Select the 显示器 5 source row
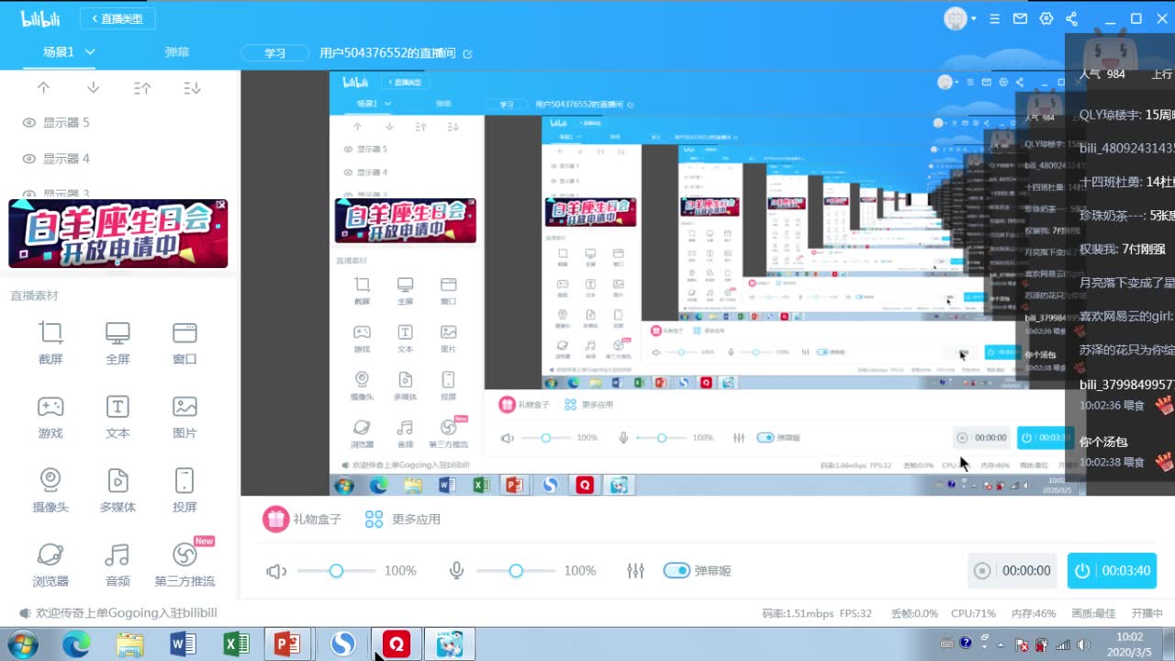The width and height of the screenshot is (1175, 661). point(117,123)
